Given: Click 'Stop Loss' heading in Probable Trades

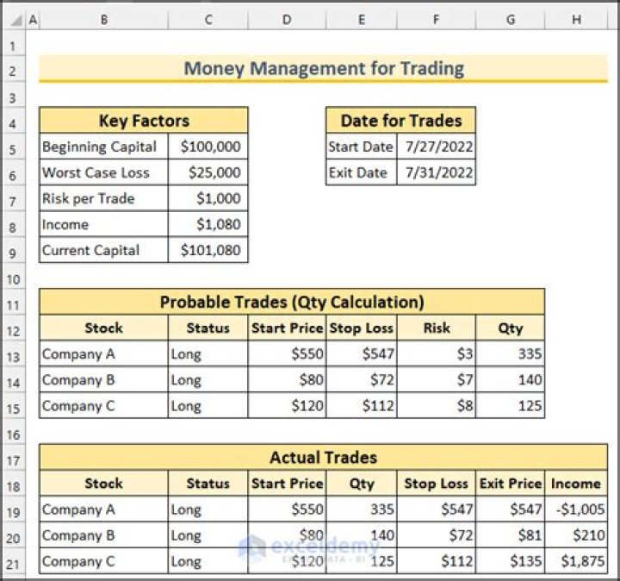Looking at the screenshot, I should [362, 328].
